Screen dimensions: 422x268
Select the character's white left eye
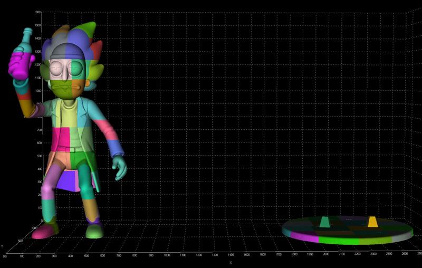click(x=57, y=68)
